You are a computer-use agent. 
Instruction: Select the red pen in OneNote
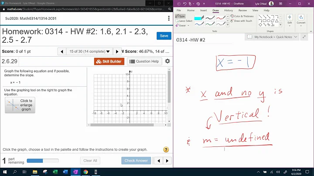[x=221, y=18]
